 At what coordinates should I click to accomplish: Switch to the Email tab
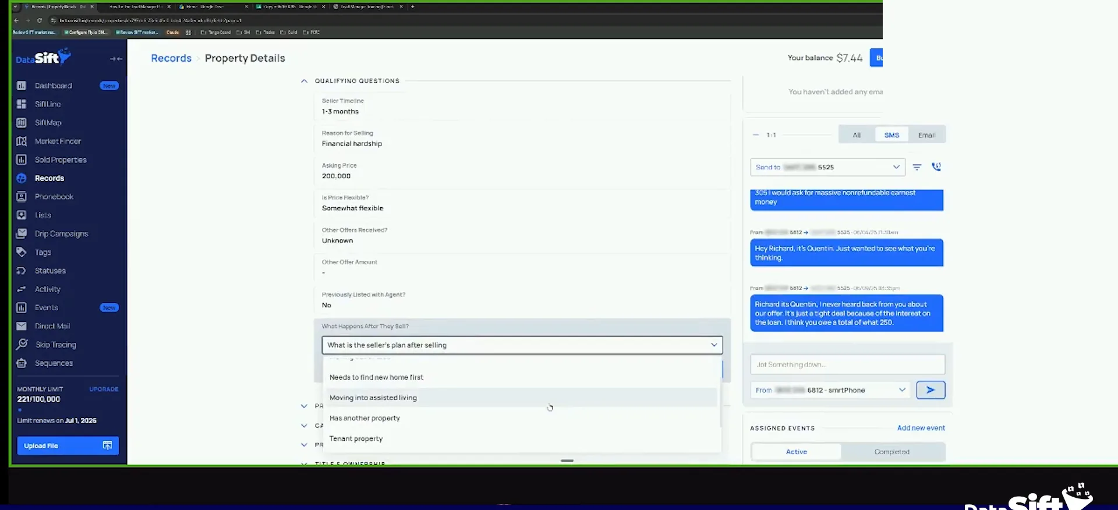point(926,135)
